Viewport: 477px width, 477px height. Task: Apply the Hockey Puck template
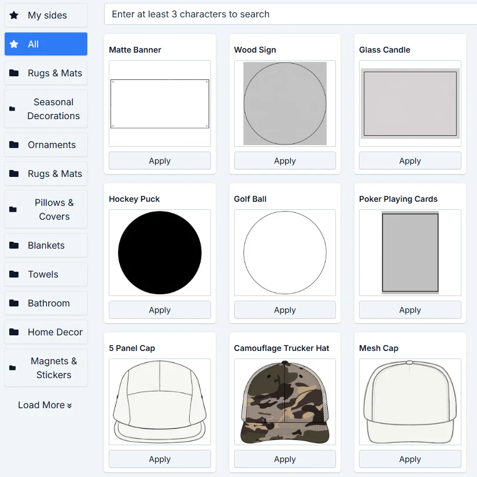(160, 310)
